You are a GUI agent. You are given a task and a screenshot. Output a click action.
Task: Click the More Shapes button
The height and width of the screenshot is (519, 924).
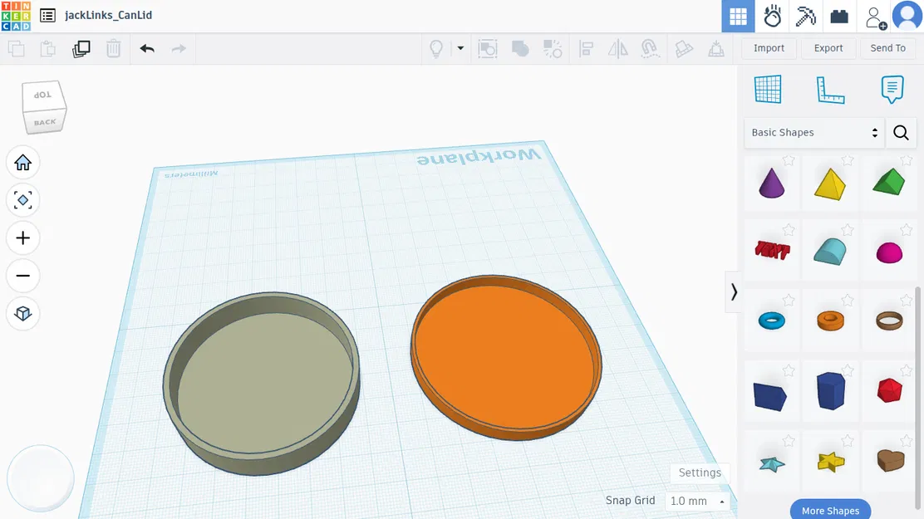(830, 510)
